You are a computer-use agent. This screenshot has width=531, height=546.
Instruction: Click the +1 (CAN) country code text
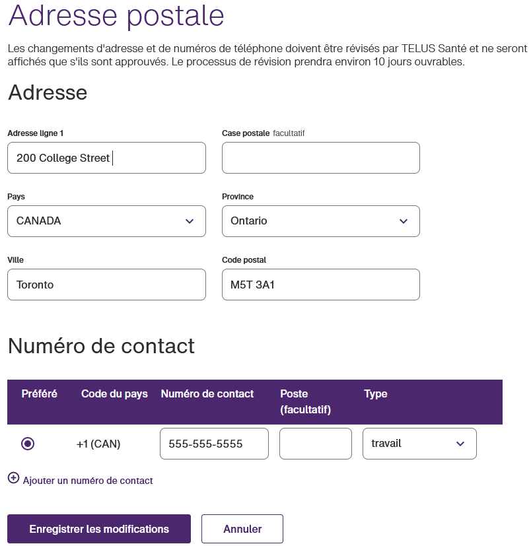pyautogui.click(x=98, y=444)
